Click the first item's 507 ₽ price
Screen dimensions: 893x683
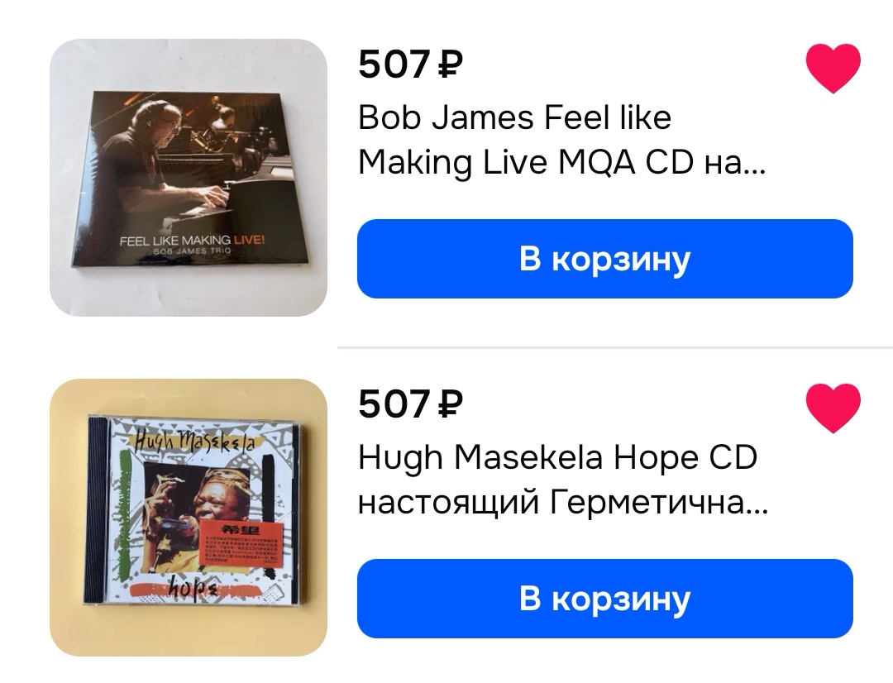[x=411, y=64]
